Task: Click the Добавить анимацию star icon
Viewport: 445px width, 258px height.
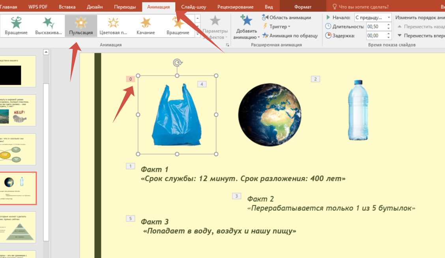Action: point(246,21)
